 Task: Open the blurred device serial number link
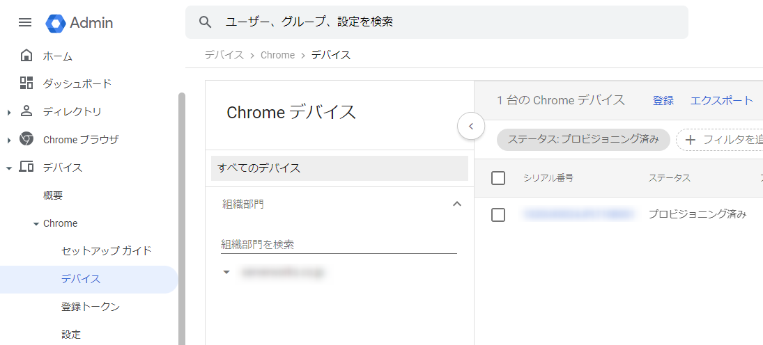click(578, 214)
